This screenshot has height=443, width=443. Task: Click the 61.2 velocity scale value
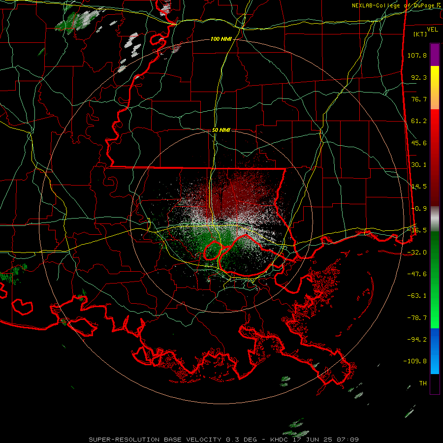click(x=419, y=121)
